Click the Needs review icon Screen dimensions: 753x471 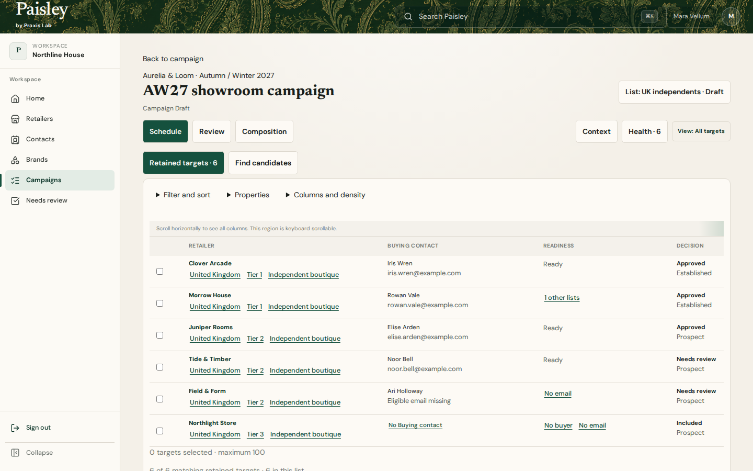pos(15,200)
